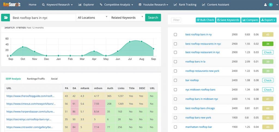
Task: Open the All Locations dropdown
Action: click(93, 18)
